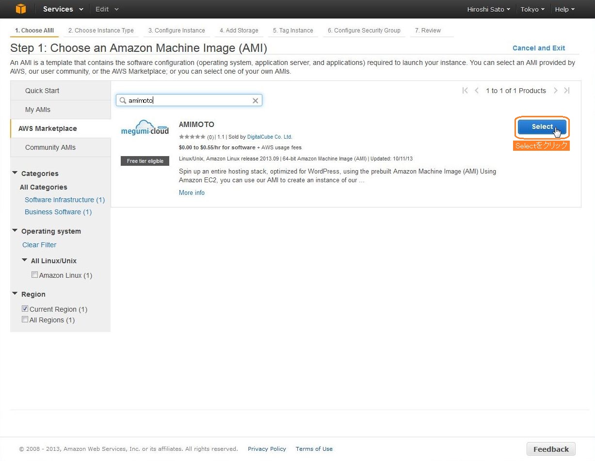
Task: Open the Community AMIs list
Action: pos(61,147)
